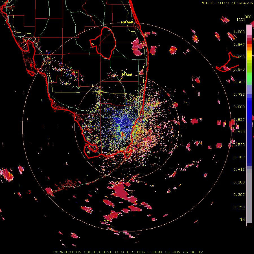This screenshot has width=254, height=254.
Task: Select the 0.520 scale value
Action: [239, 145]
